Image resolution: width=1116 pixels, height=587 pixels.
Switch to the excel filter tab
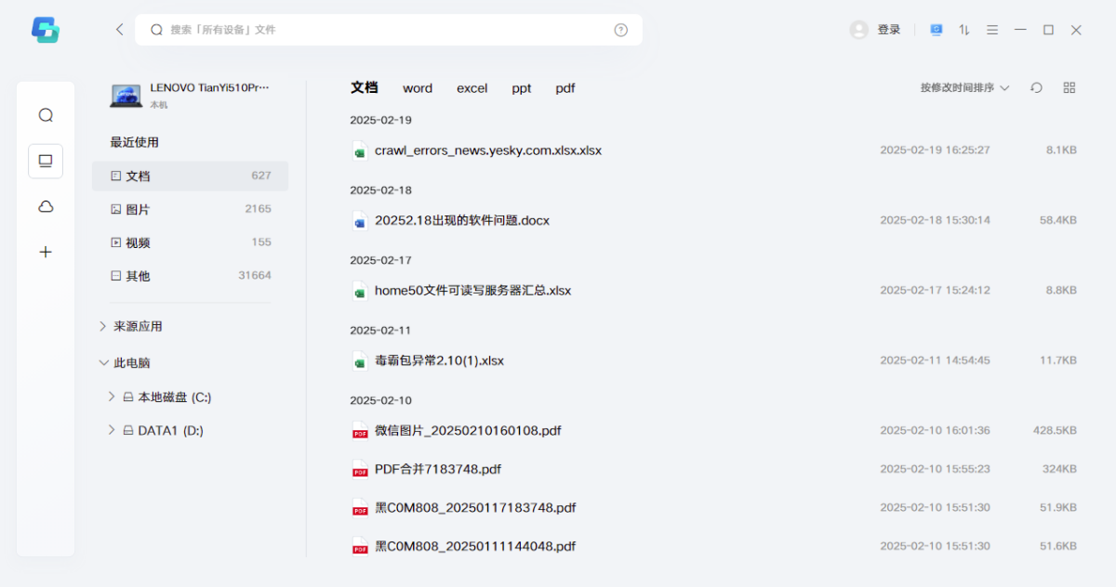coord(472,88)
